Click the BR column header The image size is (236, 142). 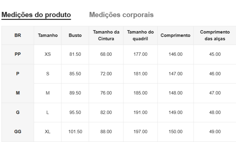click(x=18, y=35)
